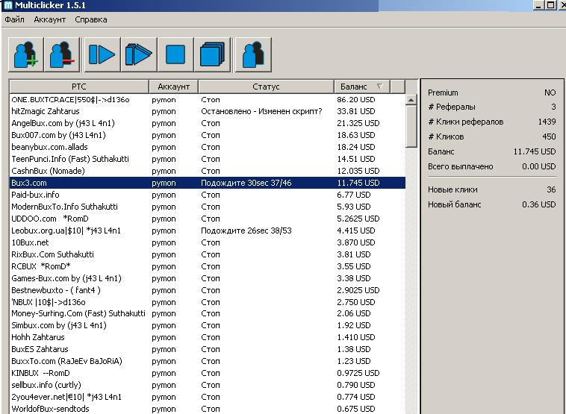
Task: Click the scrollbar up arrow of site list
Action: click(411, 100)
